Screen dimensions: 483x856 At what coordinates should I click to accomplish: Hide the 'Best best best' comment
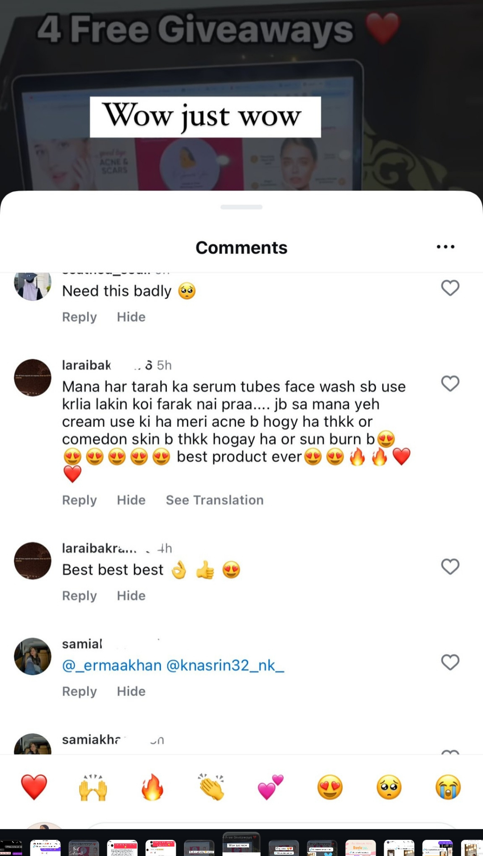click(131, 596)
